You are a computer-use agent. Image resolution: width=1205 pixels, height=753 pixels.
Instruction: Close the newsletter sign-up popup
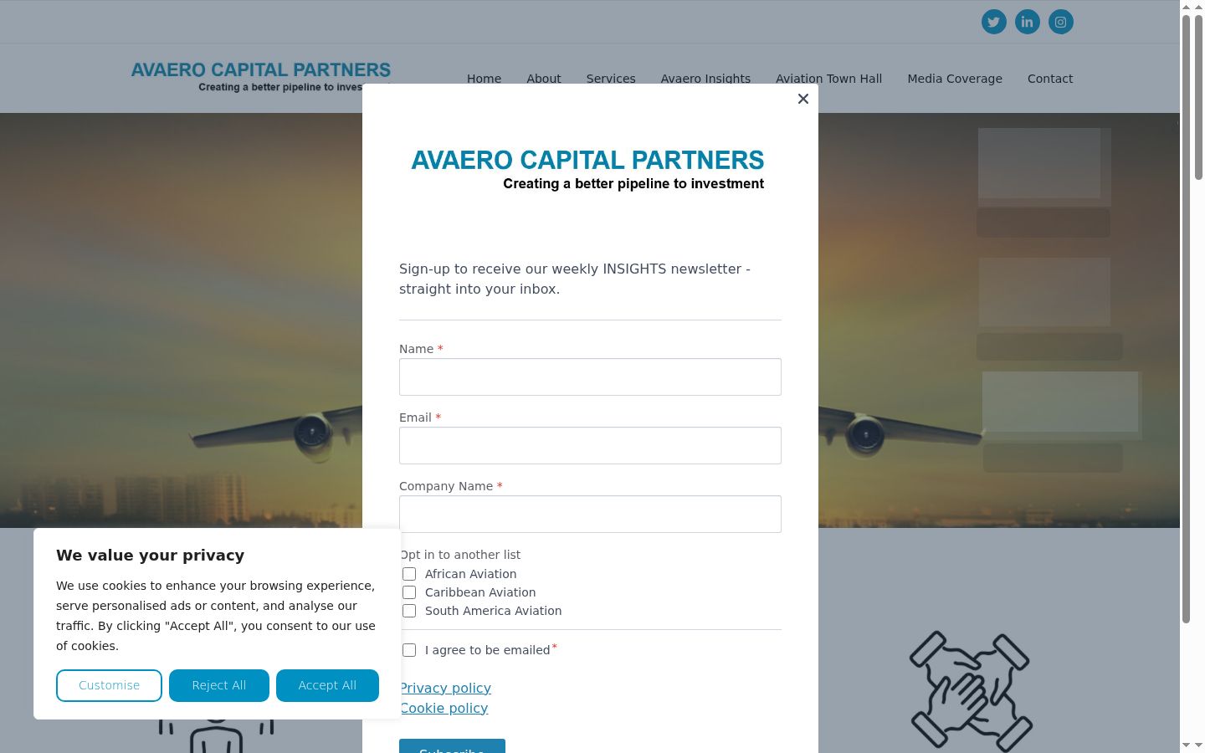[x=803, y=99]
